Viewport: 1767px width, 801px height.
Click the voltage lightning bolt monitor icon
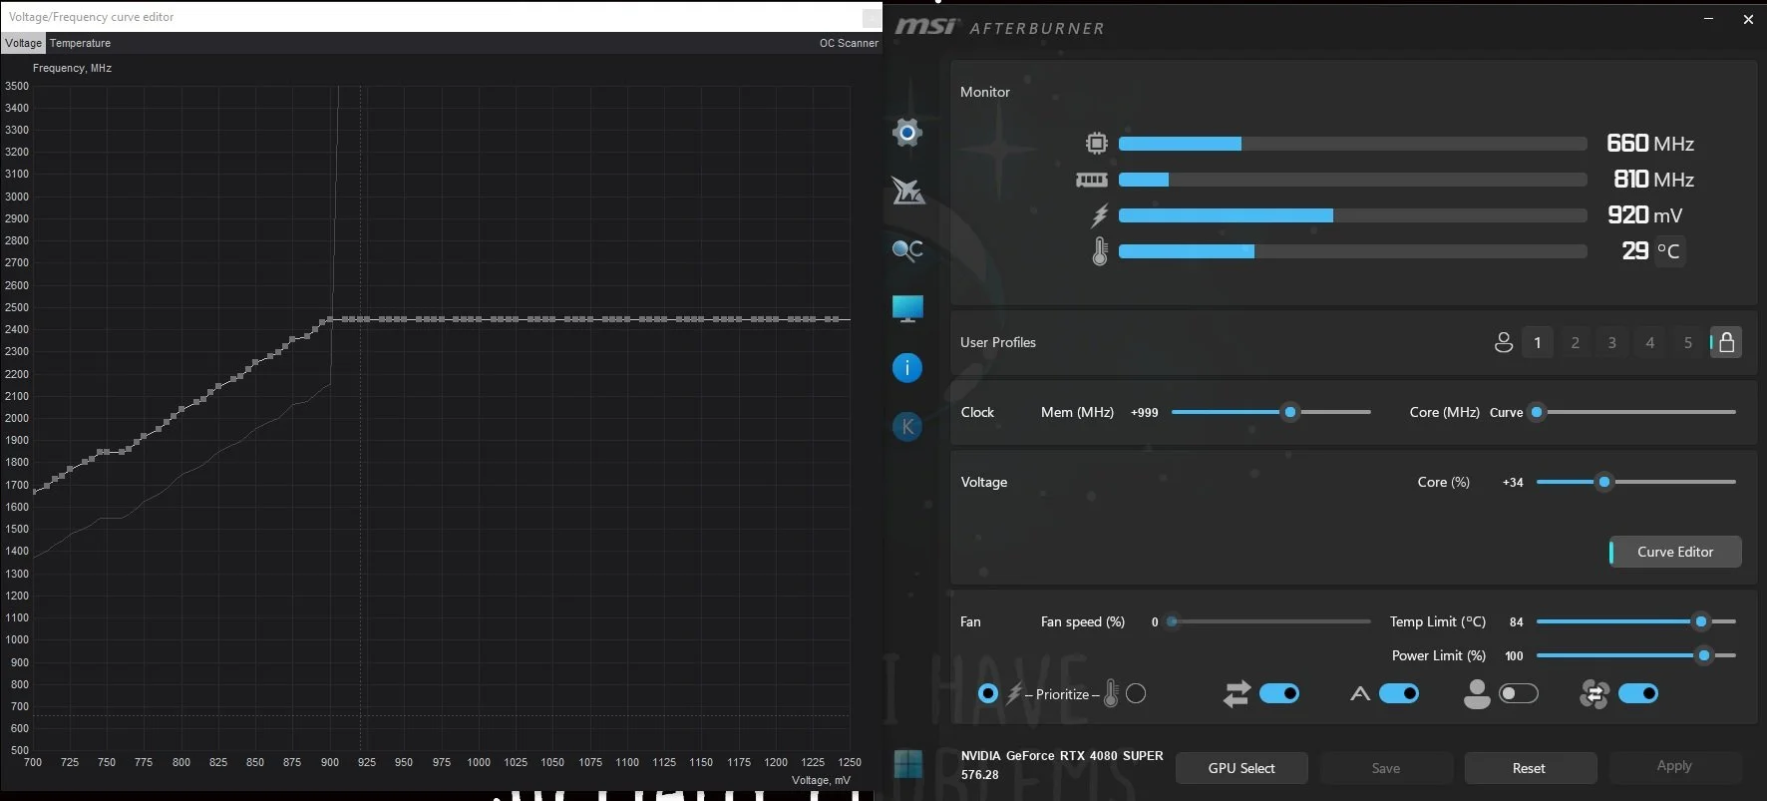click(x=1099, y=215)
